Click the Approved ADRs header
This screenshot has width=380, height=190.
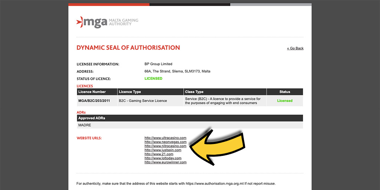[x=190, y=118]
